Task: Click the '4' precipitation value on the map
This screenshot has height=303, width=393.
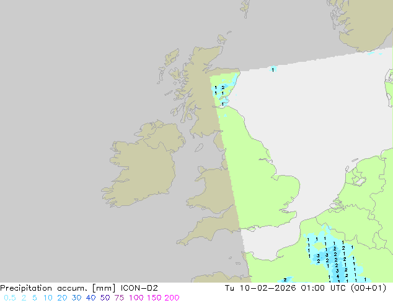Action: (x=338, y=276)
